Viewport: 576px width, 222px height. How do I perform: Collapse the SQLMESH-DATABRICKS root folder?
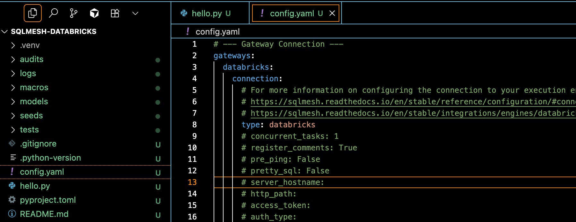(x=4, y=31)
